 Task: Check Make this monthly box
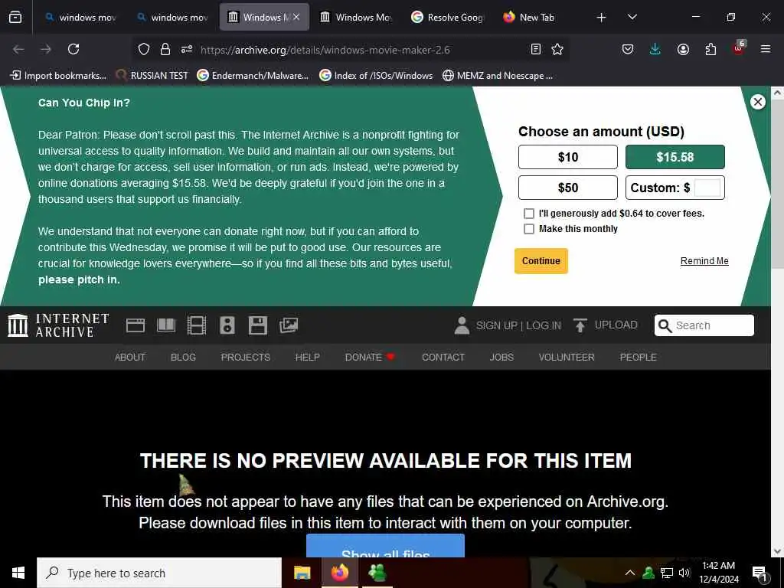click(529, 229)
